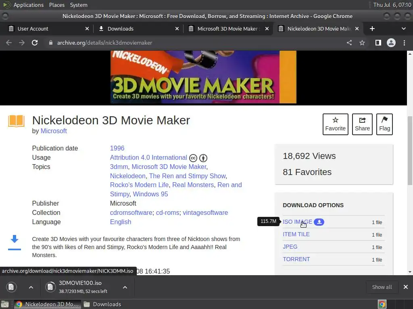
Task: Click the Flag button
Action: [x=384, y=124]
